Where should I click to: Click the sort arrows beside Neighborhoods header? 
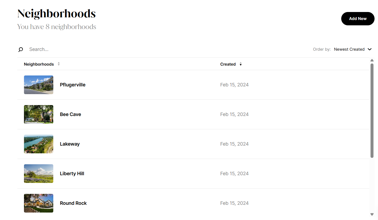58,64
